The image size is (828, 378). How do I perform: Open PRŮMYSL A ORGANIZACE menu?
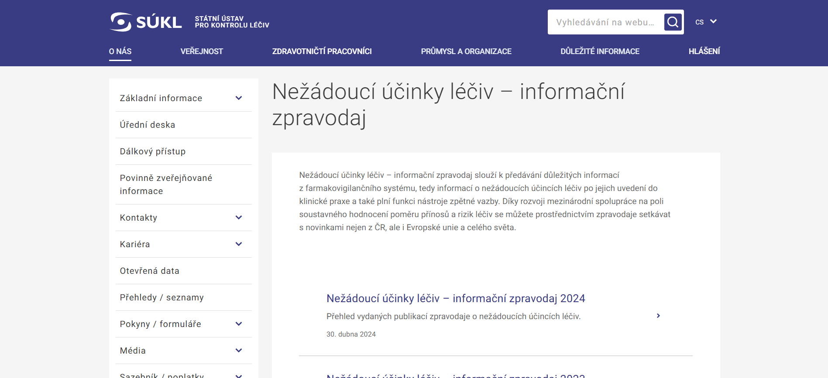(x=466, y=51)
